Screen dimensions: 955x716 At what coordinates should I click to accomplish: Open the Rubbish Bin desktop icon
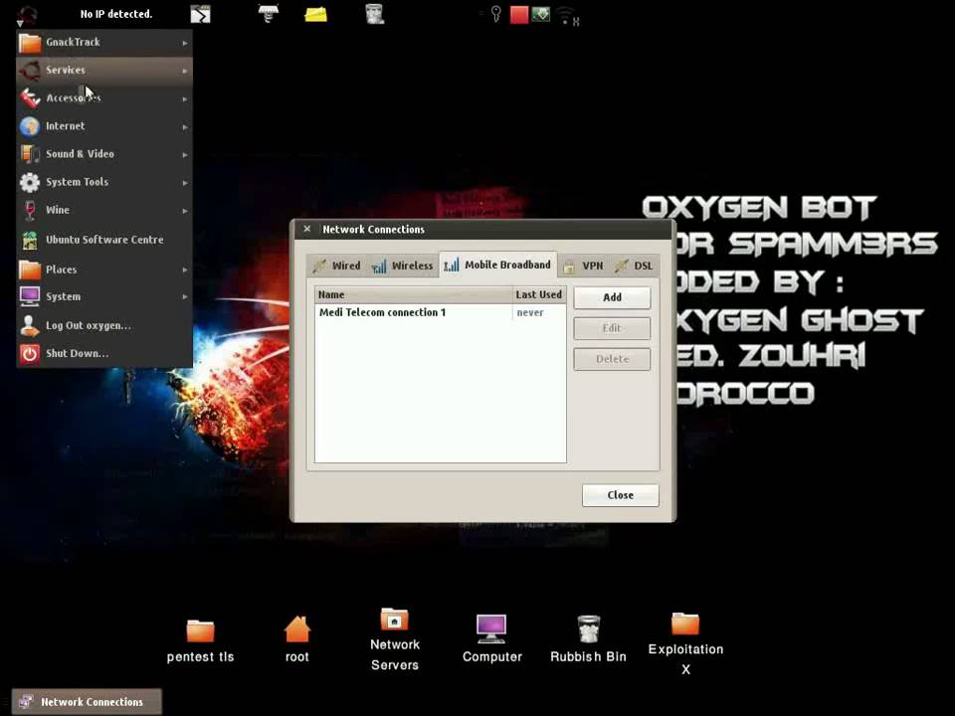point(588,639)
